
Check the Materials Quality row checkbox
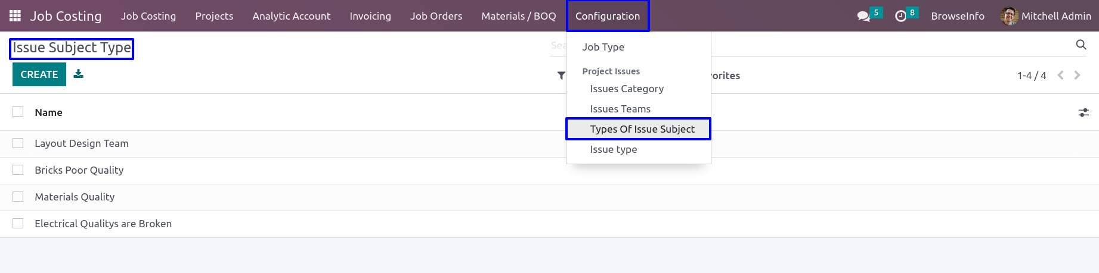coord(18,197)
